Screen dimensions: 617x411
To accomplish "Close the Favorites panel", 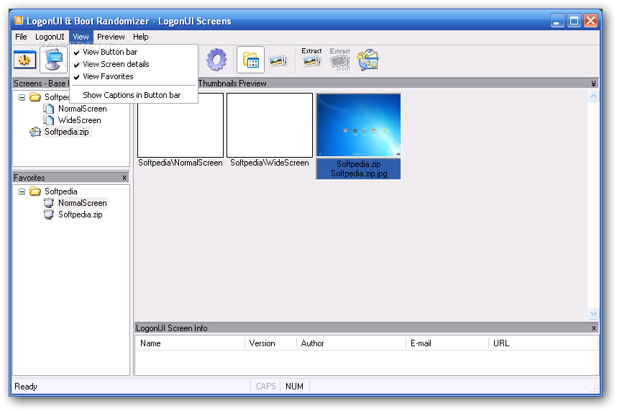I will click(124, 178).
